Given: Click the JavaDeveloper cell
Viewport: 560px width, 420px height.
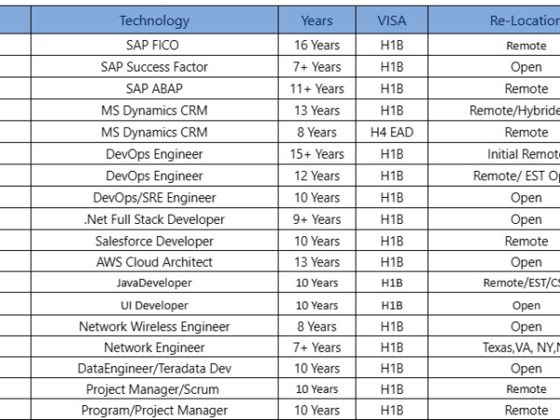Looking at the screenshot, I should (x=154, y=284).
